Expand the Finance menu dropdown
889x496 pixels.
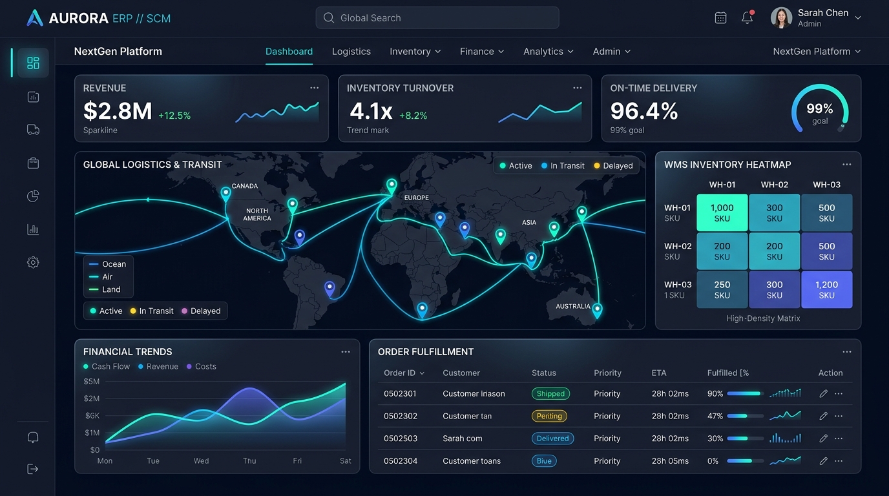(x=482, y=51)
